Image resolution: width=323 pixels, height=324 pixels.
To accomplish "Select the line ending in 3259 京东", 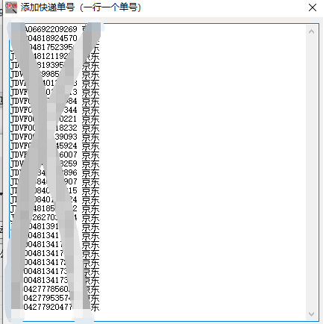I will (x=54, y=163).
